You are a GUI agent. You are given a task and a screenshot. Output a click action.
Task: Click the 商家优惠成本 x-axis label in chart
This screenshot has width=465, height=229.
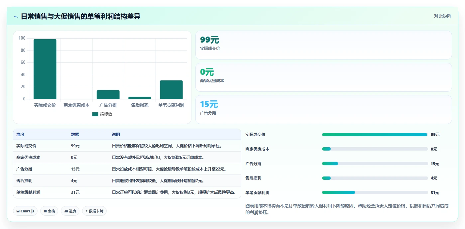76,105
